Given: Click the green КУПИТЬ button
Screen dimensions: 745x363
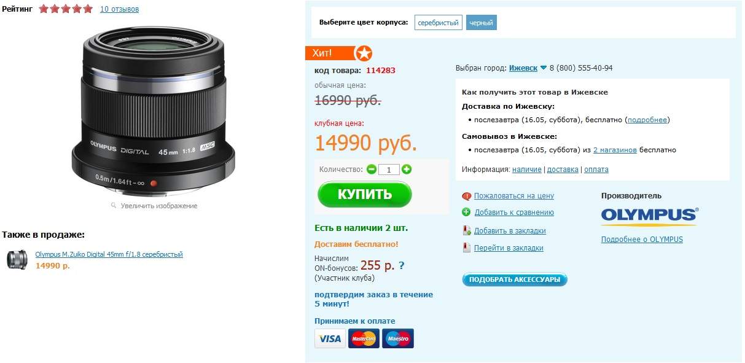Looking at the screenshot, I should pos(365,195).
